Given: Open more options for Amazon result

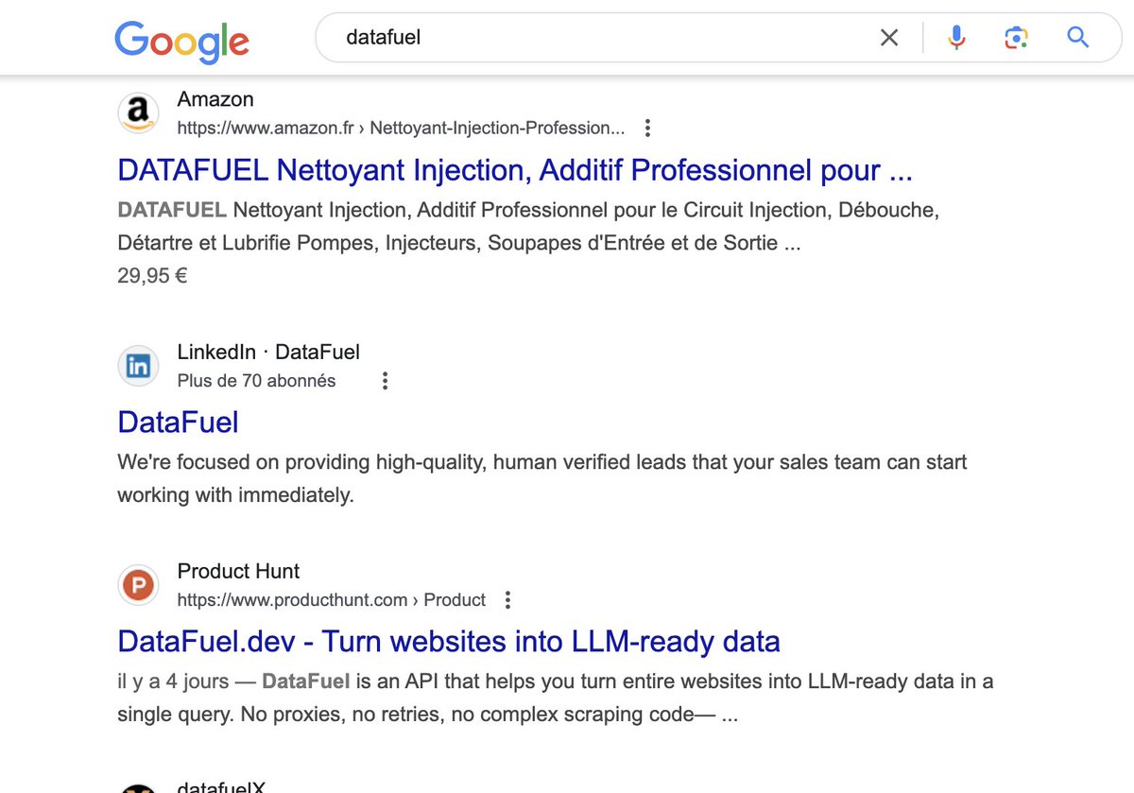Looking at the screenshot, I should tap(647, 128).
